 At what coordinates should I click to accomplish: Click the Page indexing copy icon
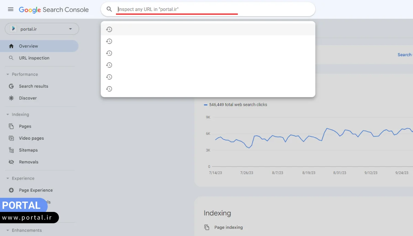pyautogui.click(x=206, y=227)
